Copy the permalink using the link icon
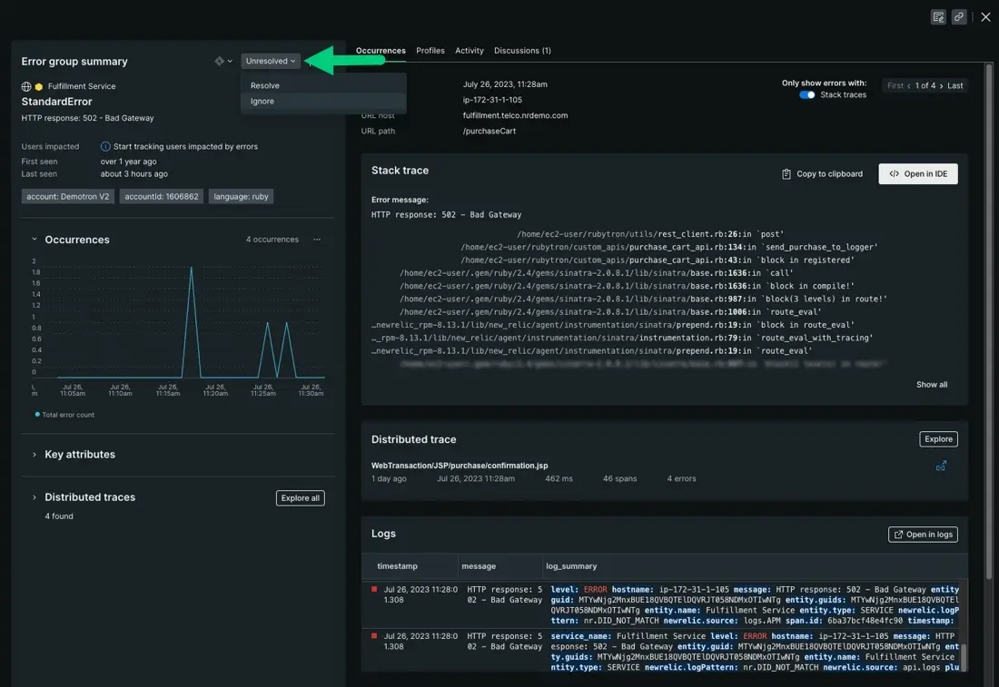The height and width of the screenshot is (687, 999). tap(959, 16)
